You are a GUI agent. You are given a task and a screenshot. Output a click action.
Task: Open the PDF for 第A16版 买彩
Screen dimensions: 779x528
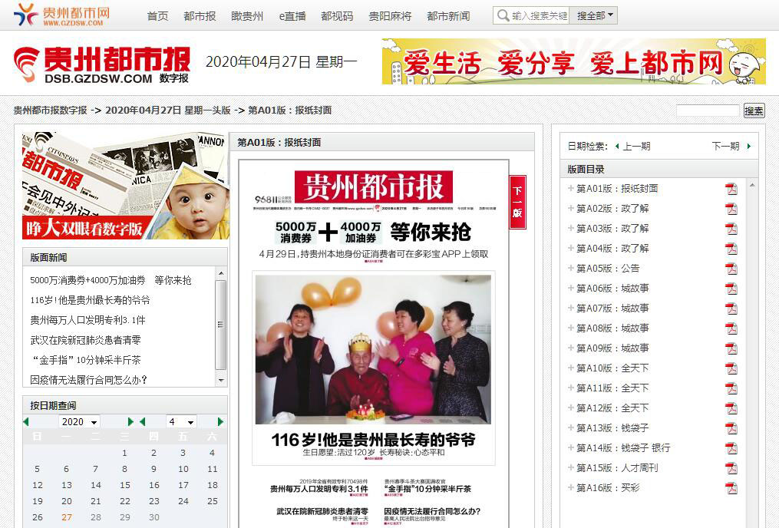[x=731, y=488]
